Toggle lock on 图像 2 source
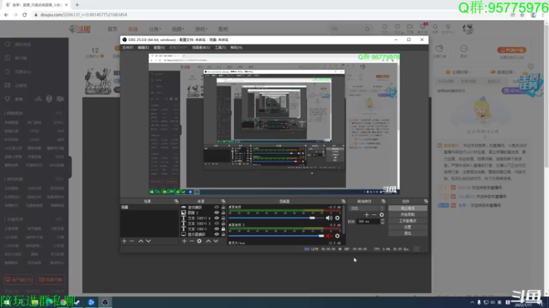Screen dimensions: 549x308 [223, 213]
